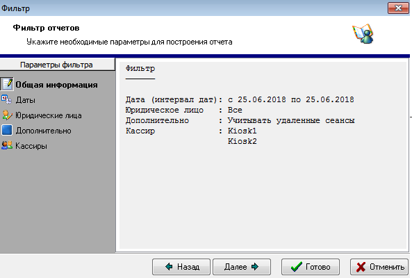The height and width of the screenshot is (278, 412).
Task: Click the Параметры фильтра panel header
Action: coord(57,65)
